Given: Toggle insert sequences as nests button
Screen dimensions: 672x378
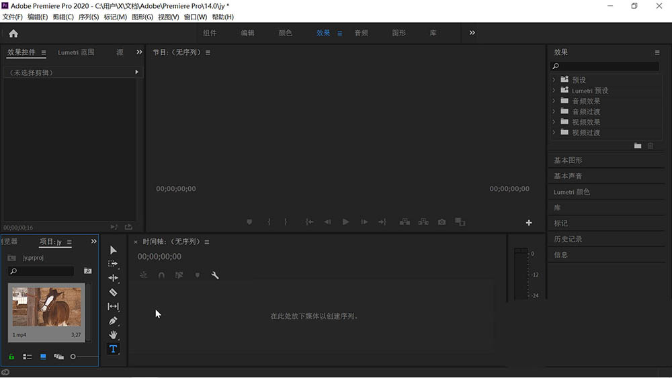Looking at the screenshot, I should [x=144, y=275].
